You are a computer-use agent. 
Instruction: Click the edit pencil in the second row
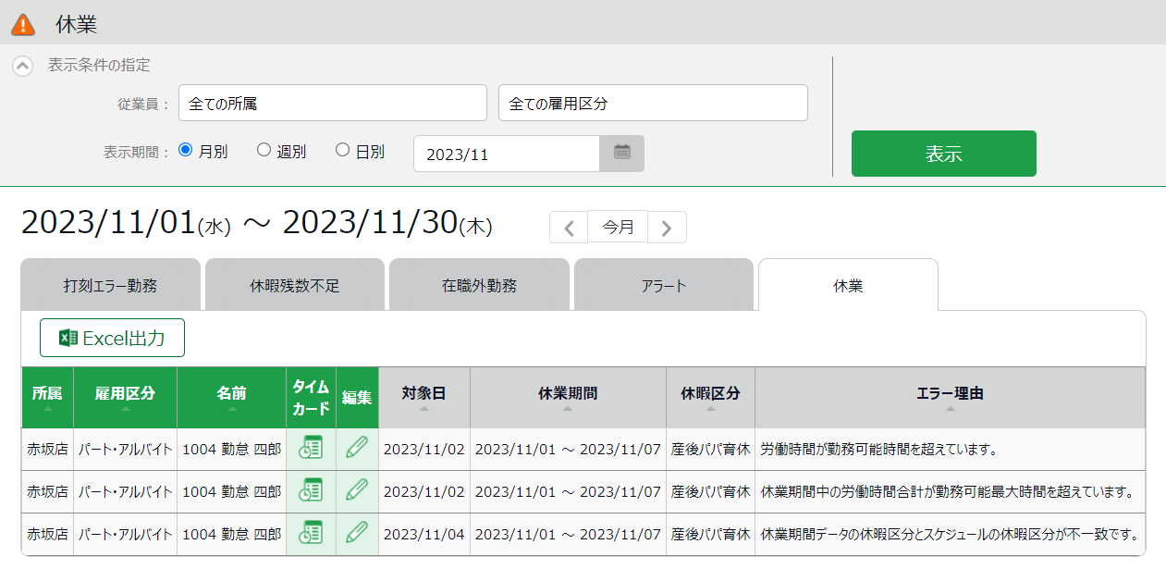(357, 491)
